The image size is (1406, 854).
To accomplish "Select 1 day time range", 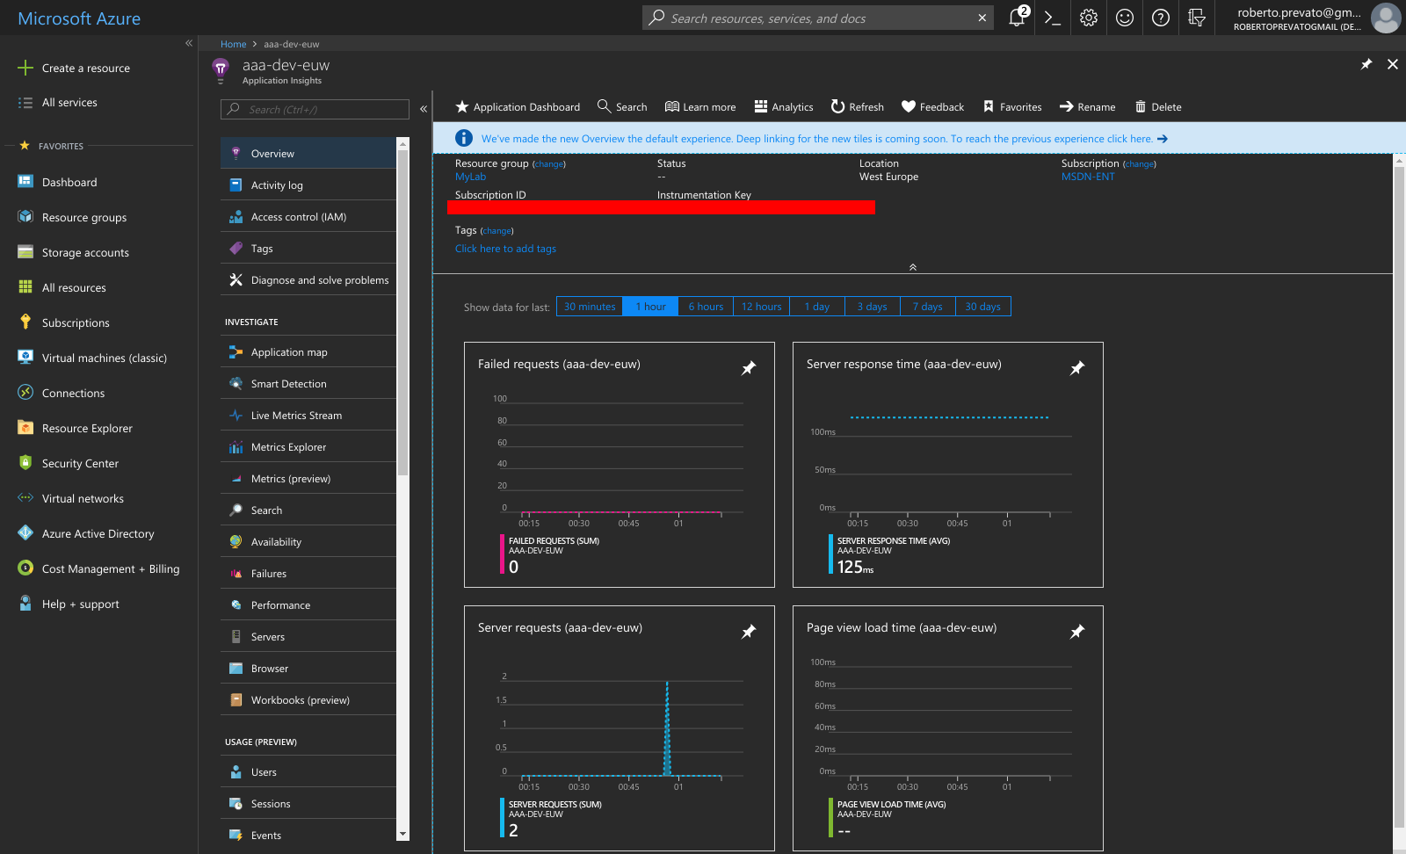I will (817, 307).
